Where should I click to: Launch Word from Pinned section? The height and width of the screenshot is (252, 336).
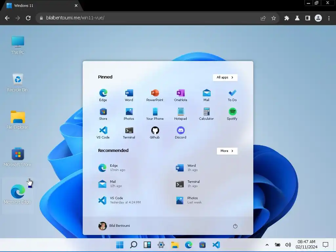129,95
